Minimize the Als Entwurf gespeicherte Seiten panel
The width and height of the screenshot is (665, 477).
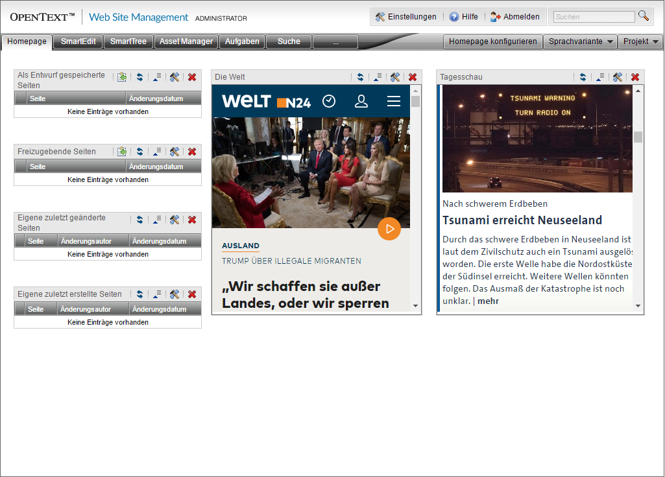157,77
